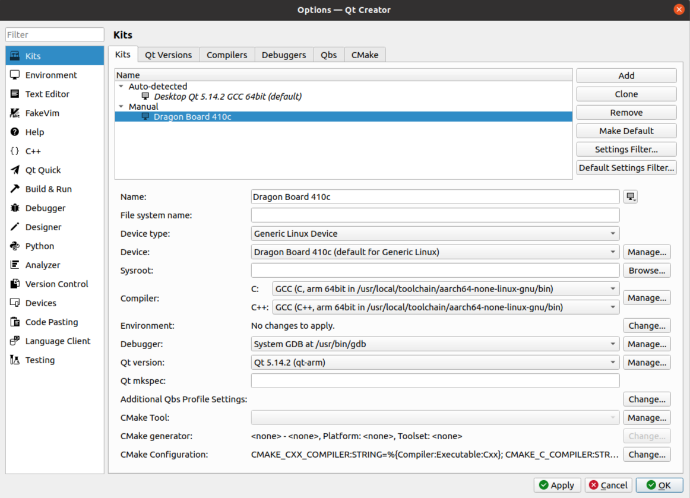Click the monitor icon of Dragon Board 410c kit
This screenshot has width=690, height=498.
(x=145, y=116)
